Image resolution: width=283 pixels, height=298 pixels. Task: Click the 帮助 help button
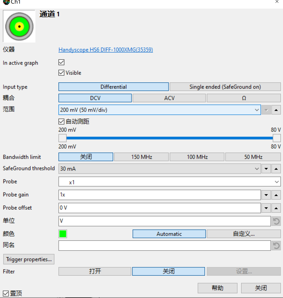pyautogui.click(x=217, y=288)
